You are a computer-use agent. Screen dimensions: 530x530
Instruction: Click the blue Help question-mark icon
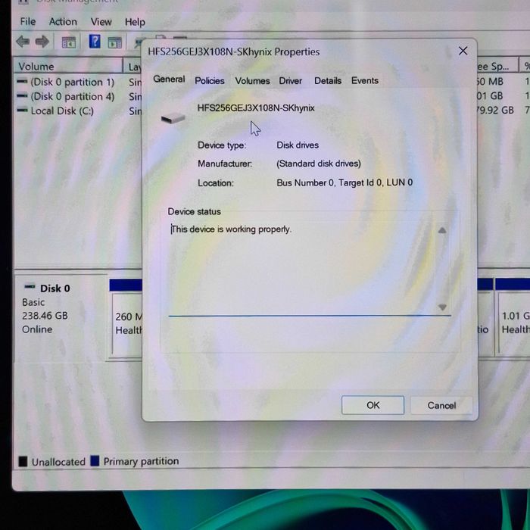point(95,42)
